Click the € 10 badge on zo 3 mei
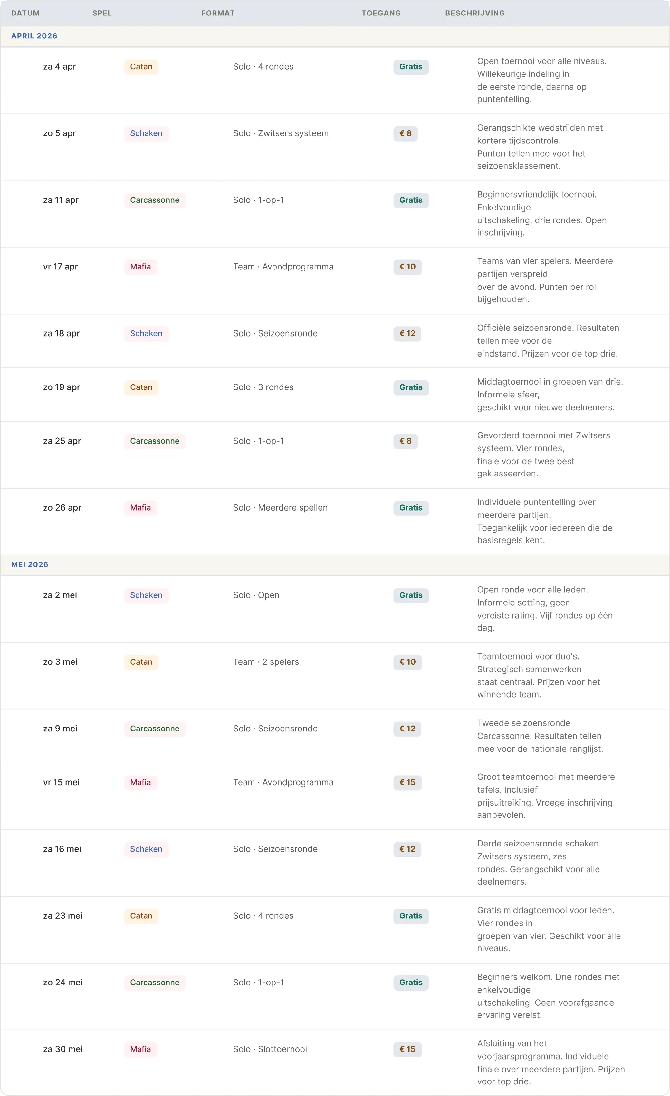This screenshot has height=1096, width=670. point(407,662)
